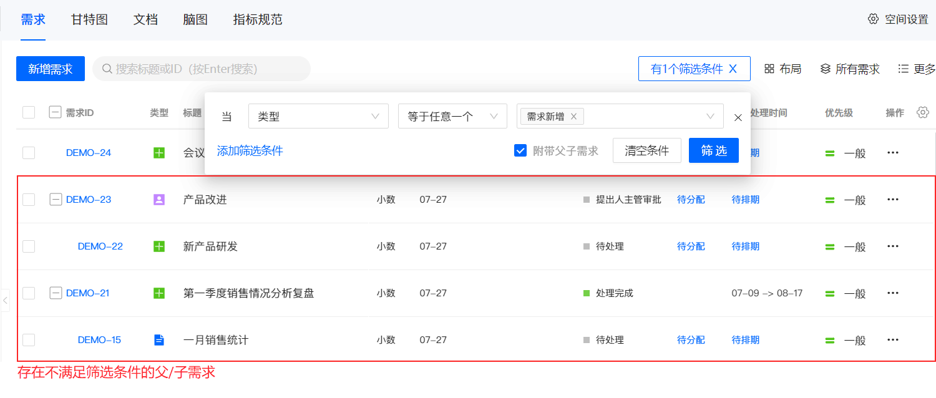936x398 pixels.
Task: Open column settings gear in table header
Action: (x=923, y=112)
